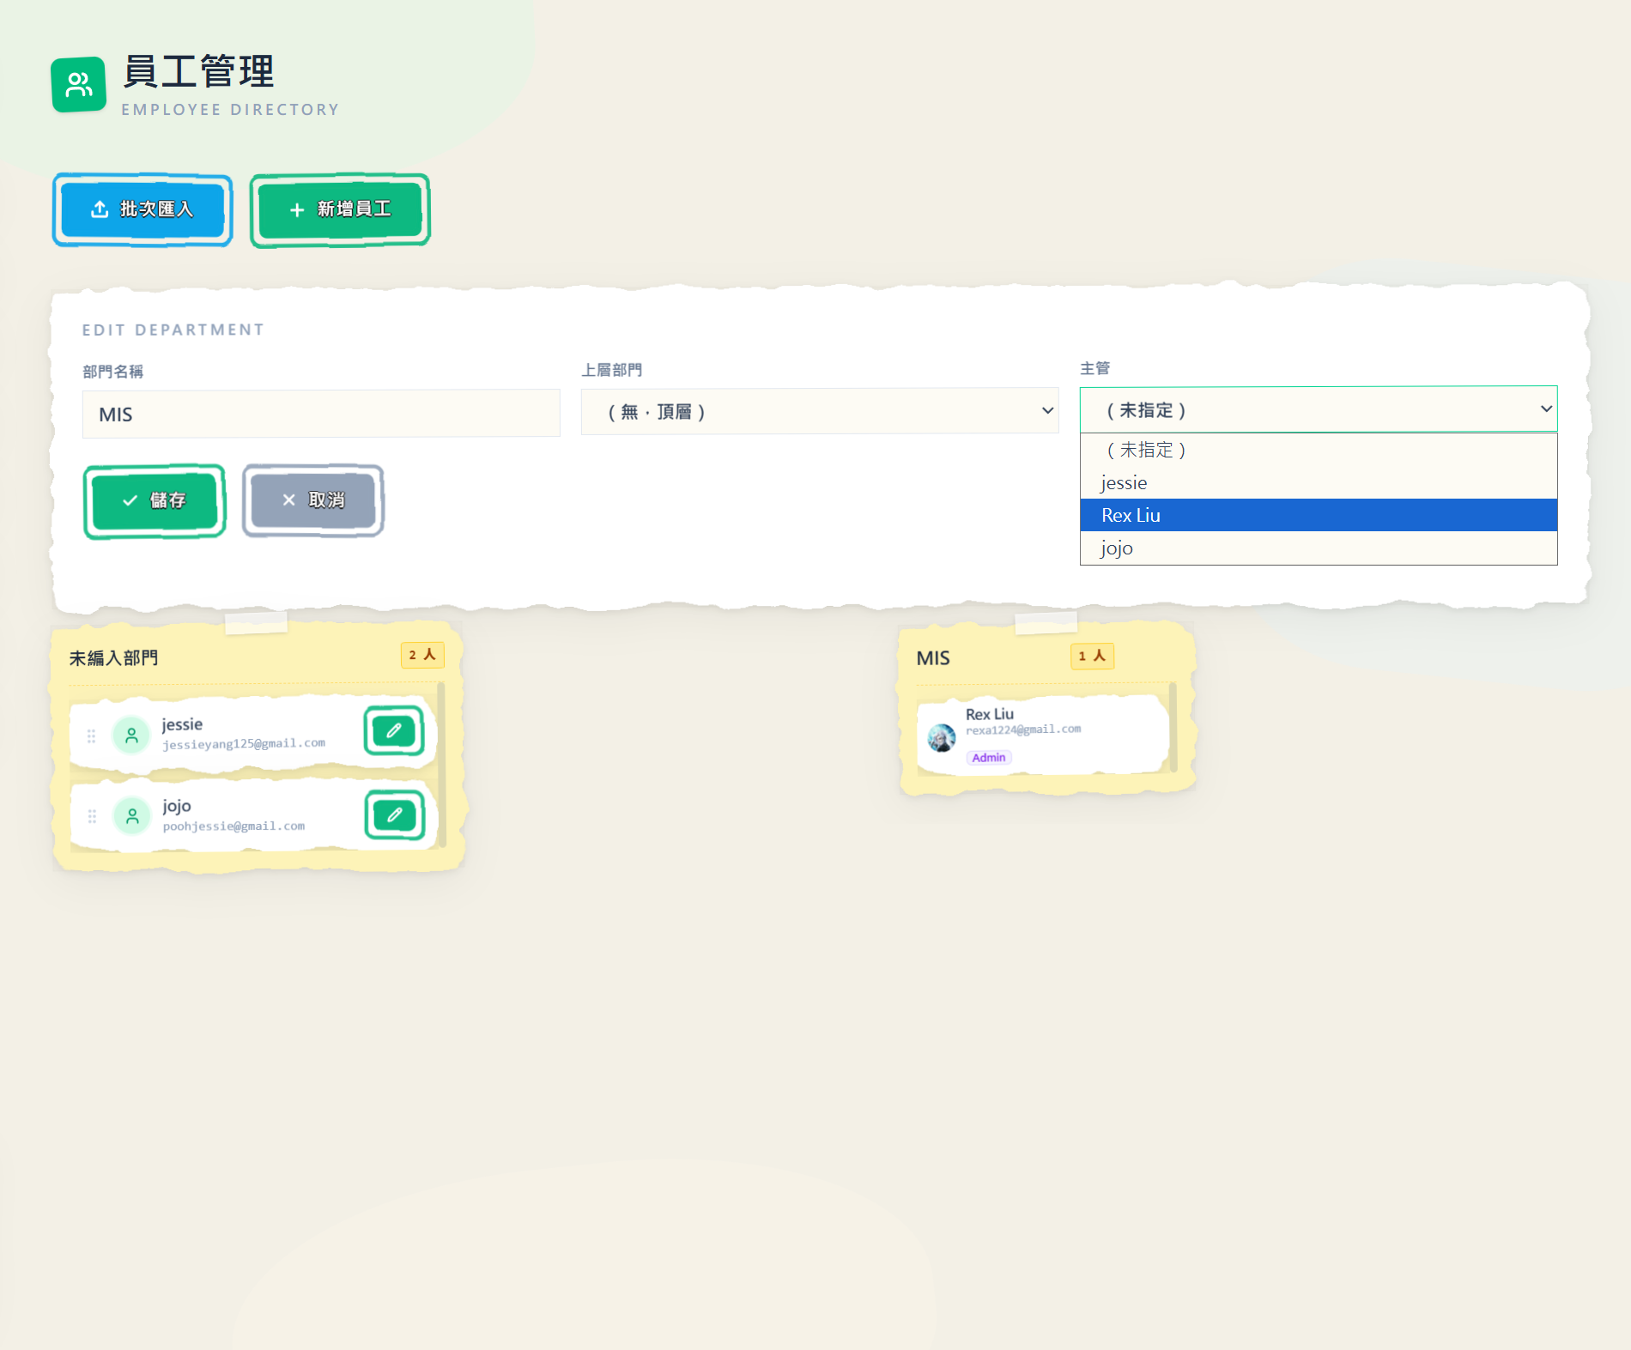Click the edit pencil icon for jojo
Viewport: 1631px width, 1350px height.
click(395, 815)
